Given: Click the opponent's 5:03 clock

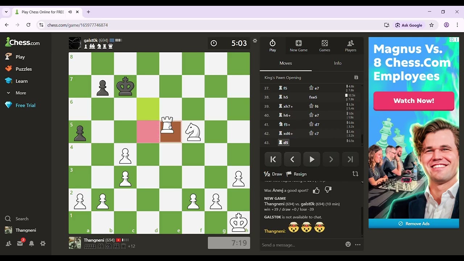Looking at the screenshot, I should tap(229, 43).
